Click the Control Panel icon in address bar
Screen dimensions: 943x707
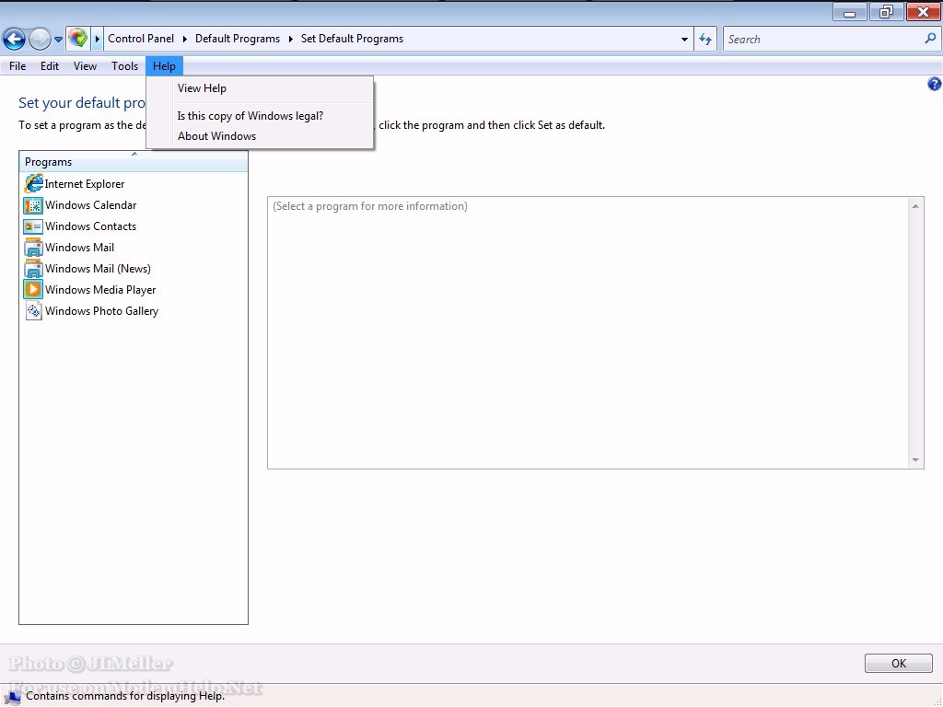click(x=77, y=39)
